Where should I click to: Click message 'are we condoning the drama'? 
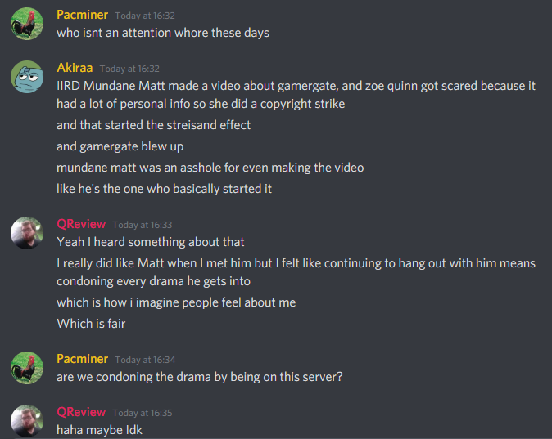[x=200, y=377]
